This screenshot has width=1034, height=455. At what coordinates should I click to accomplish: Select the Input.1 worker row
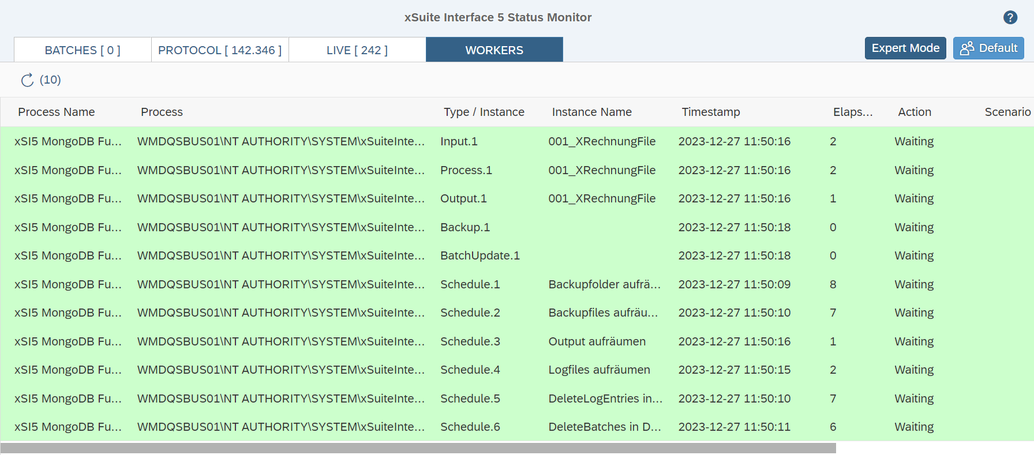coord(517,141)
